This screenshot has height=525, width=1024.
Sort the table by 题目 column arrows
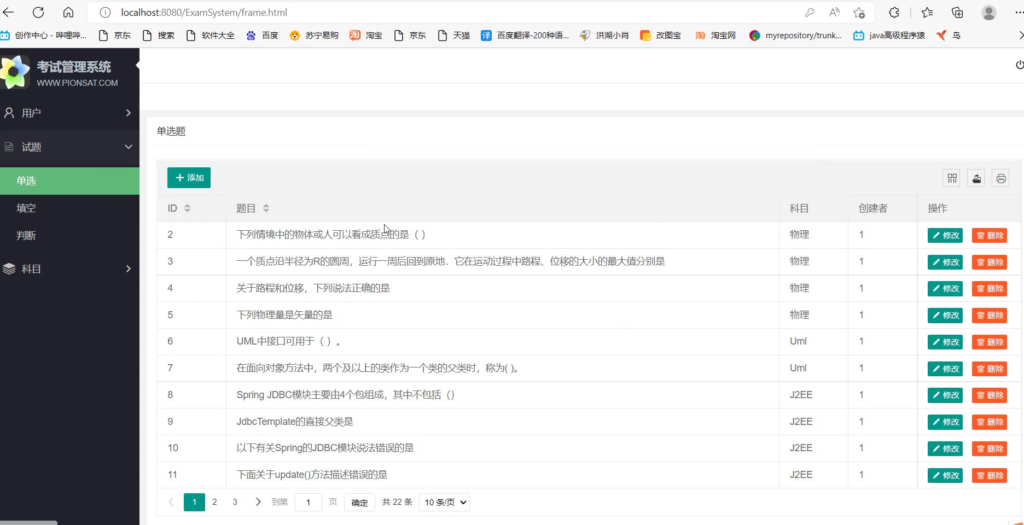[266, 208]
